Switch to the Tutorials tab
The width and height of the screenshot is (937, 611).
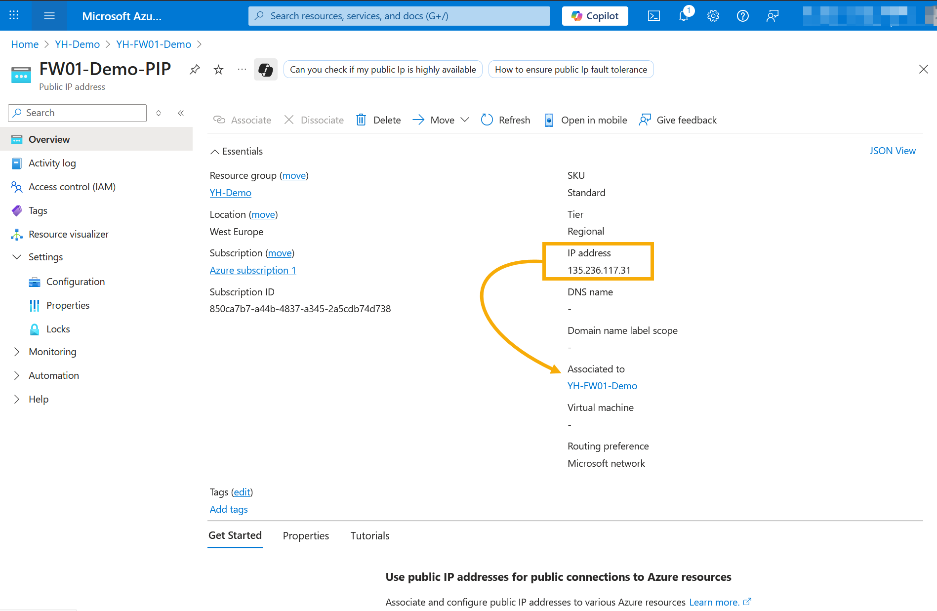click(370, 536)
